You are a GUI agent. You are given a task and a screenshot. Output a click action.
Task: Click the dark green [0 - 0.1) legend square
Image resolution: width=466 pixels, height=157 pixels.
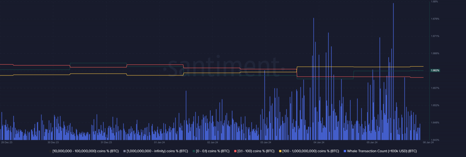click(x=194, y=151)
